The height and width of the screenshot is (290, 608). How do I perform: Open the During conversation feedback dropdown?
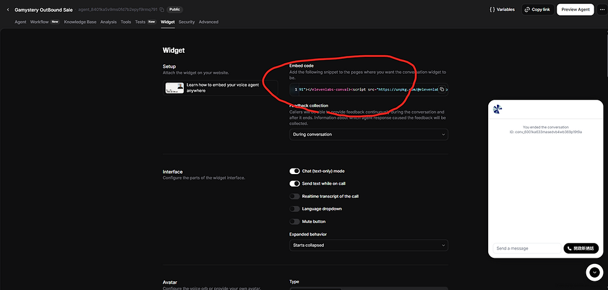369,134
